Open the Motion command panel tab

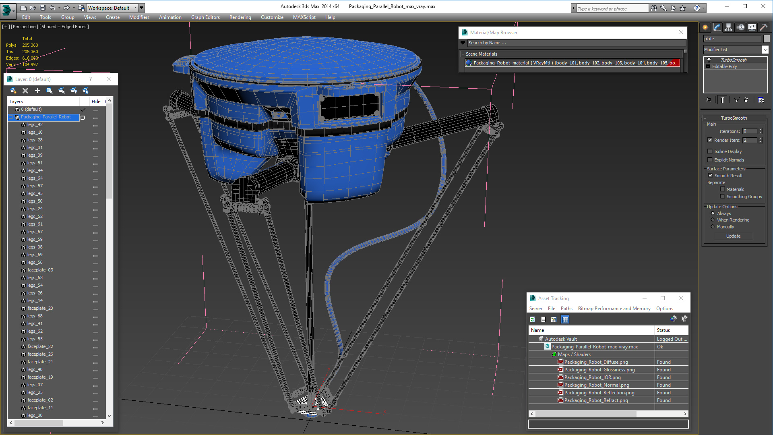click(740, 27)
